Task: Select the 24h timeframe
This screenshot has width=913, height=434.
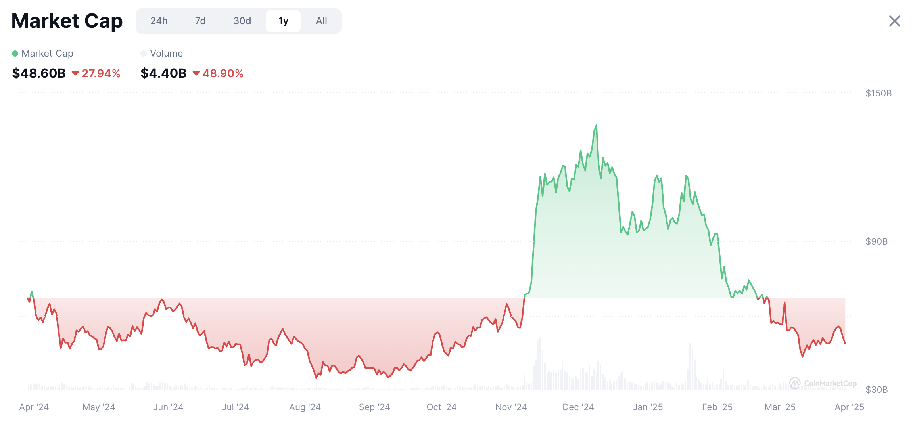Action: click(x=159, y=21)
